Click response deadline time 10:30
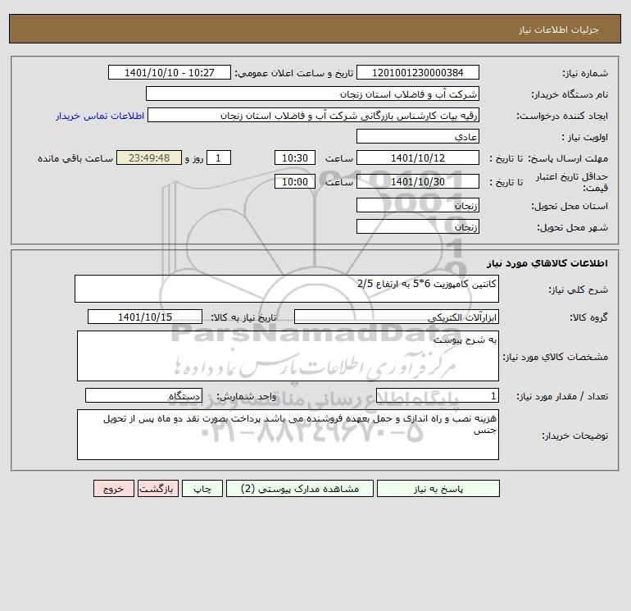This screenshot has width=631, height=611. (x=294, y=158)
